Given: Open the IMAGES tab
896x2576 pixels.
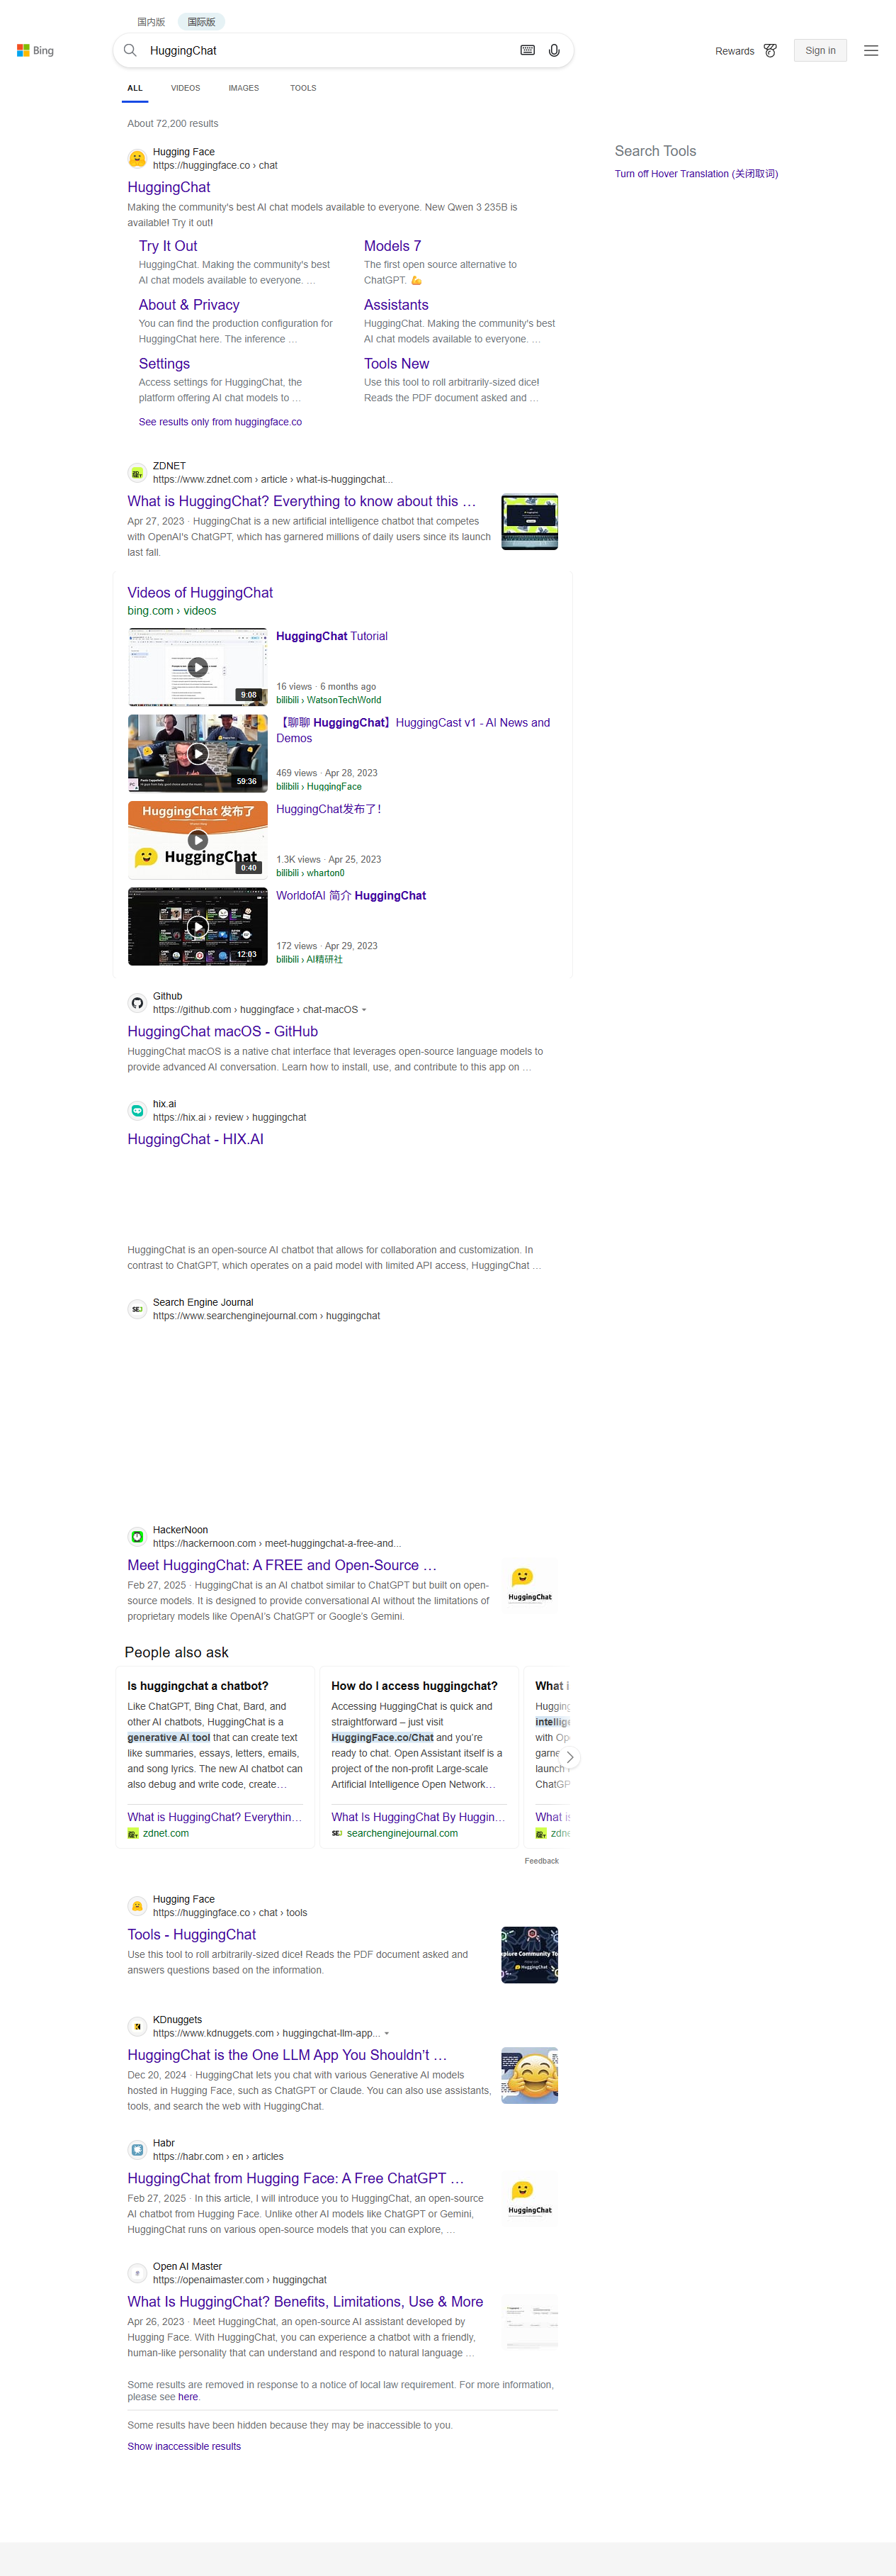Looking at the screenshot, I should (243, 88).
